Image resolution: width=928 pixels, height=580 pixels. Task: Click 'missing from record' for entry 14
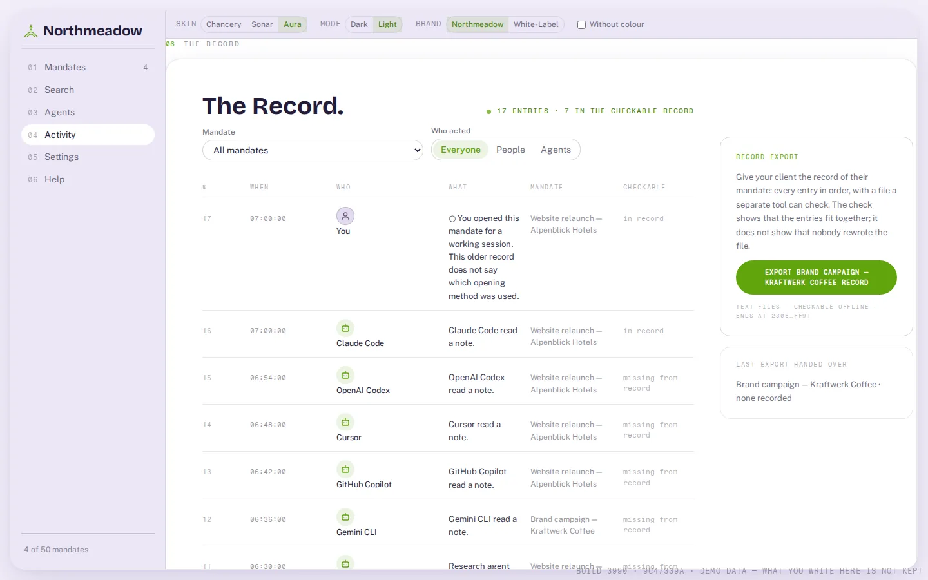(650, 430)
